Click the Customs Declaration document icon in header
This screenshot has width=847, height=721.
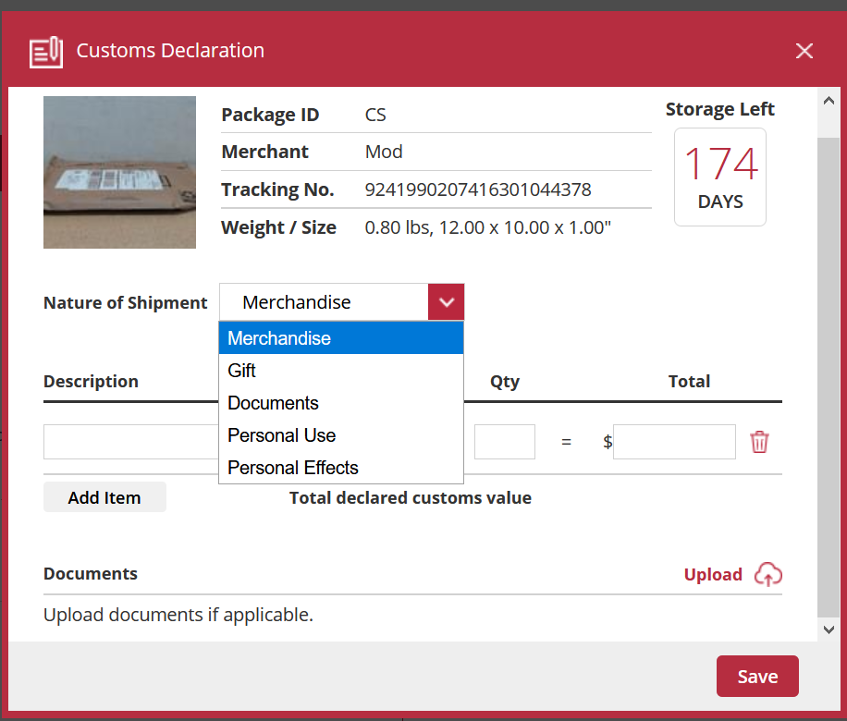click(47, 53)
